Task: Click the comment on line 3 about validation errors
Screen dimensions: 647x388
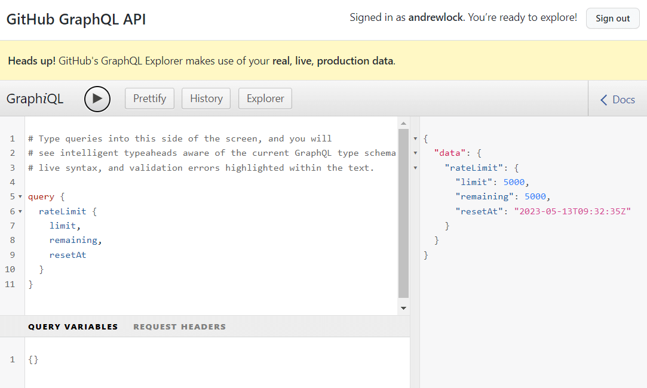Action: [x=201, y=168]
